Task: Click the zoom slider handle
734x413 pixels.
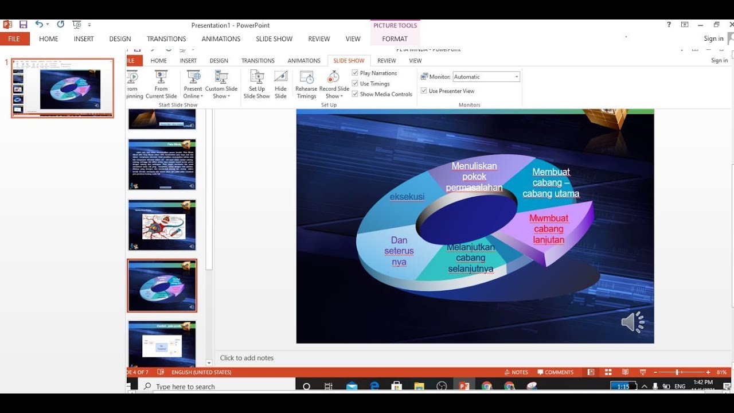Action: pyautogui.click(x=677, y=372)
